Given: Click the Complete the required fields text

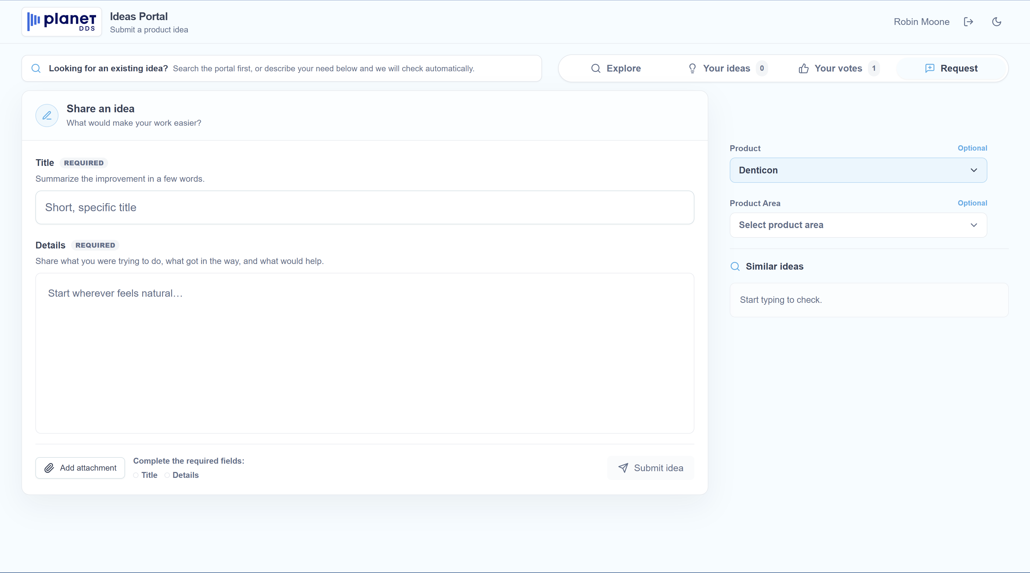Looking at the screenshot, I should (x=189, y=461).
